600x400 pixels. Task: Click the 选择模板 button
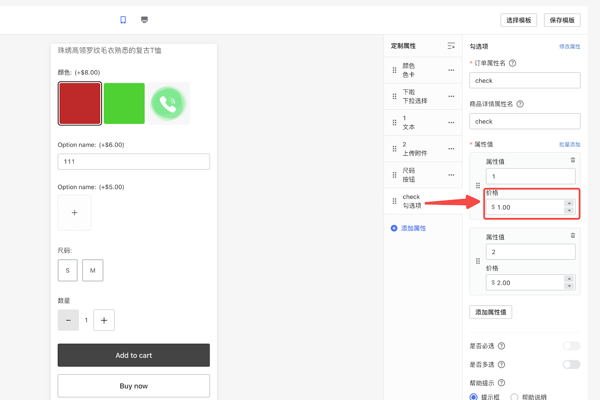pyautogui.click(x=519, y=20)
